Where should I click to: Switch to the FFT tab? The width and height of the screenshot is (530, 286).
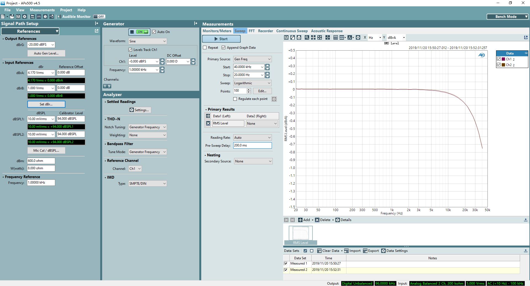pyautogui.click(x=252, y=31)
